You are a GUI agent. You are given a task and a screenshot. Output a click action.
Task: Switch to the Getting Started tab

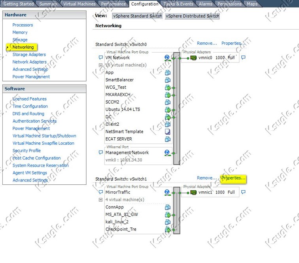click(19, 4)
